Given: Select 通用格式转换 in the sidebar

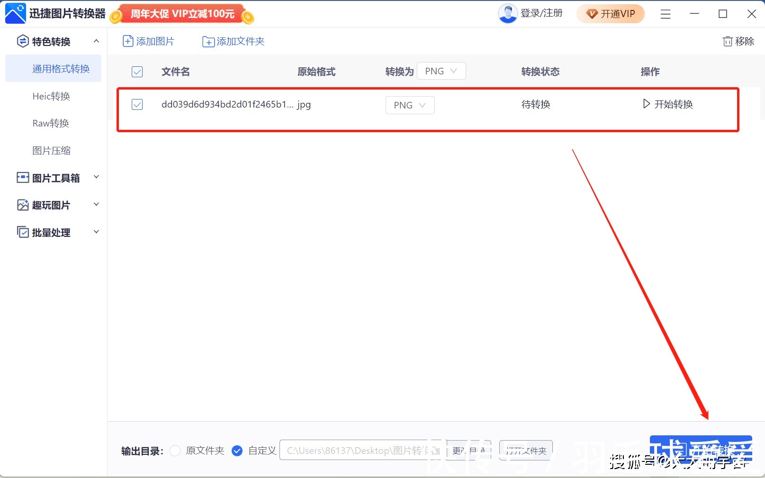Looking at the screenshot, I should 54,69.
